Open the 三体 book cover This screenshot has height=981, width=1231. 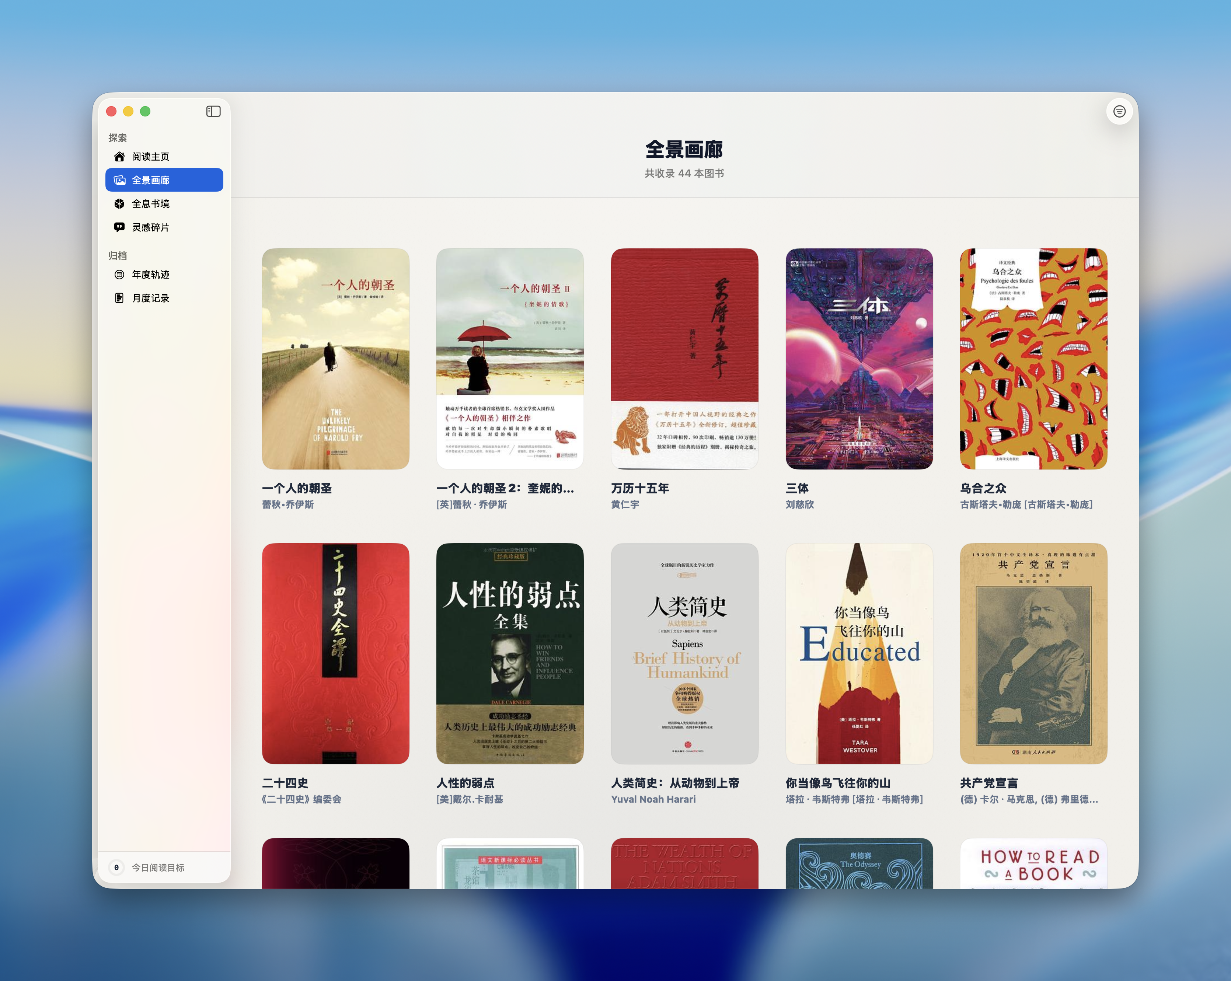pyautogui.click(x=859, y=359)
